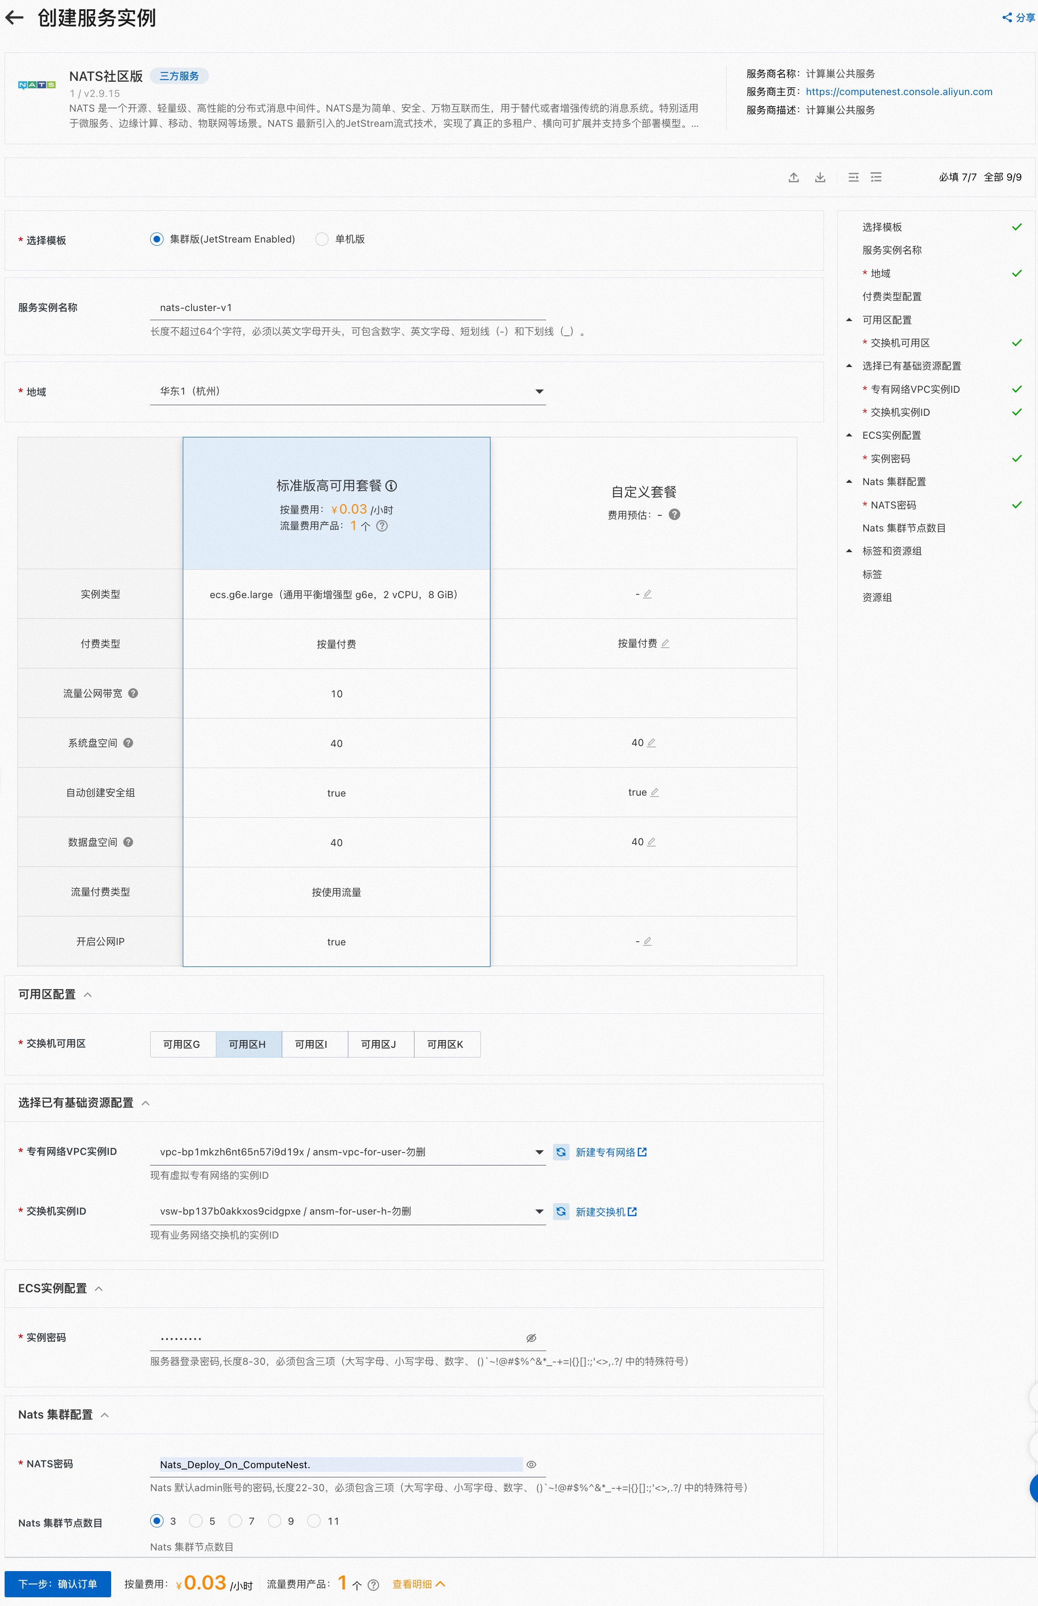Collapse 标签和资源组 in the side outline

(849, 551)
